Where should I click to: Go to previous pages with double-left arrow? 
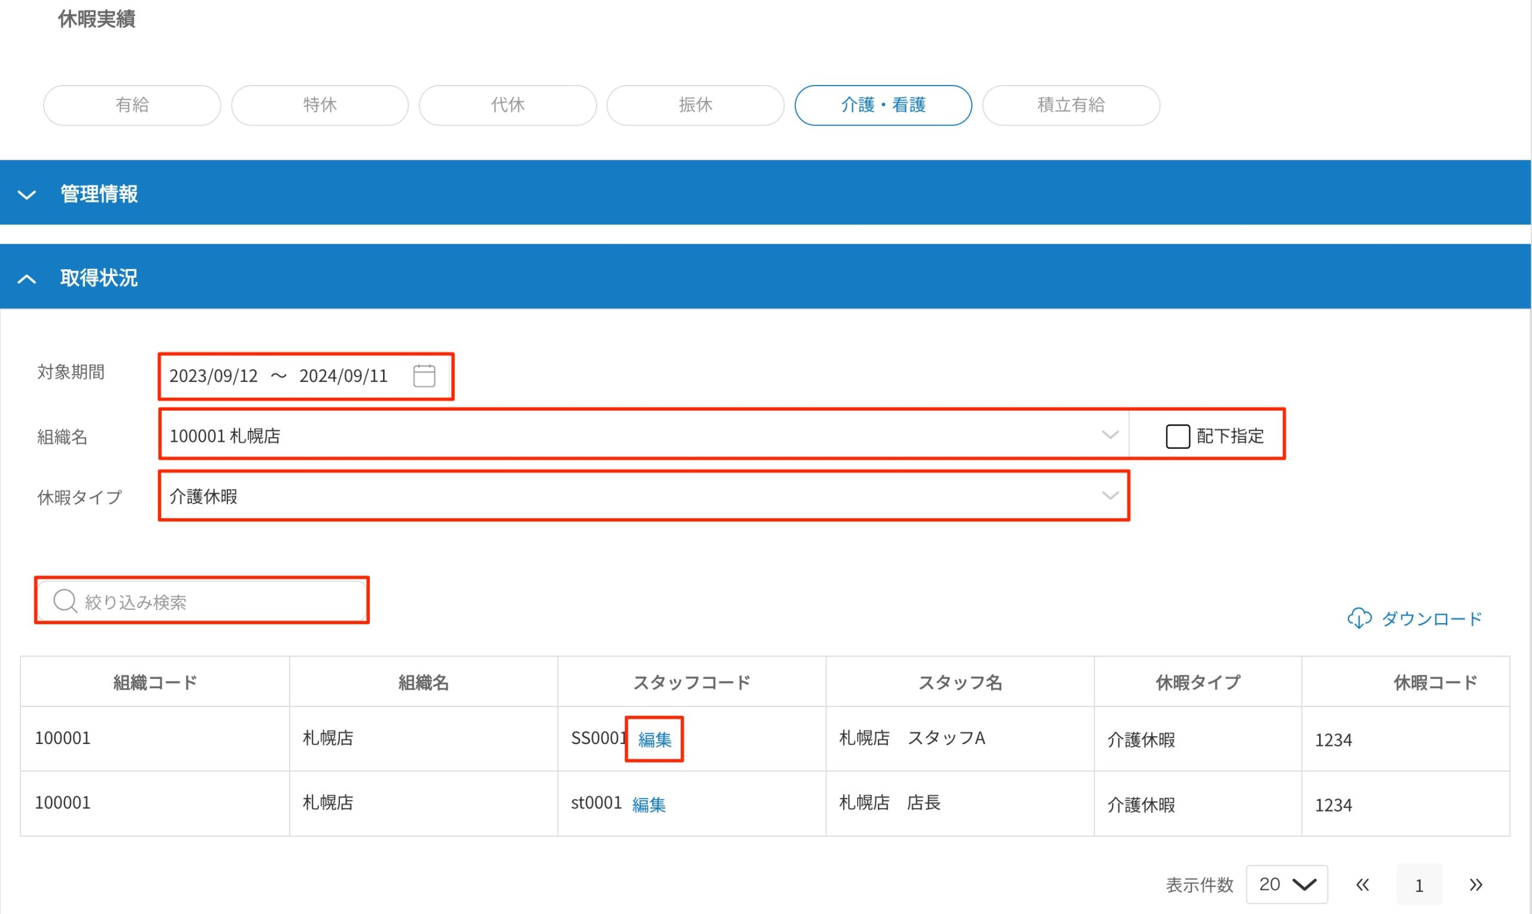coord(1362,885)
